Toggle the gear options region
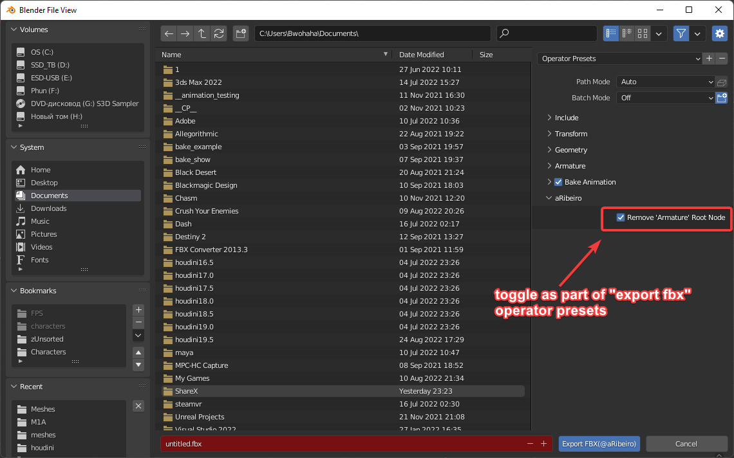734x458 pixels. coord(719,33)
